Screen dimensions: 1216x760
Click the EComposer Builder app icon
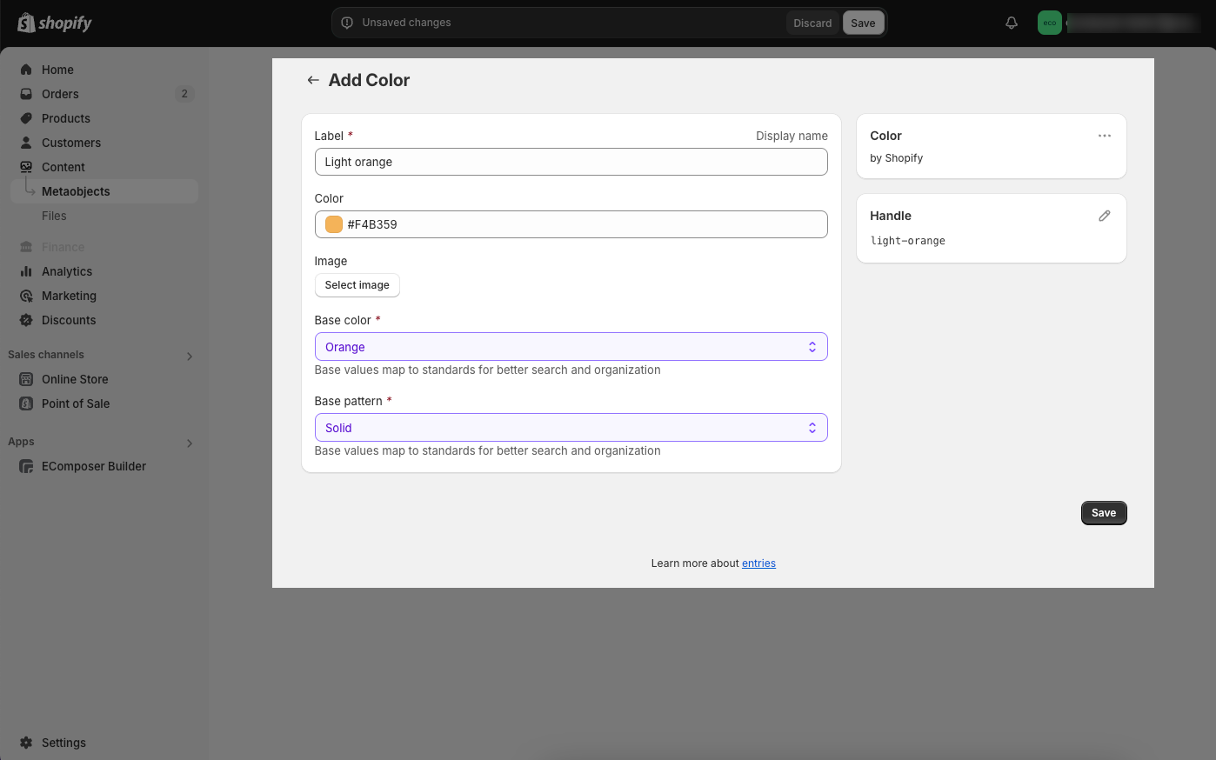click(x=26, y=466)
